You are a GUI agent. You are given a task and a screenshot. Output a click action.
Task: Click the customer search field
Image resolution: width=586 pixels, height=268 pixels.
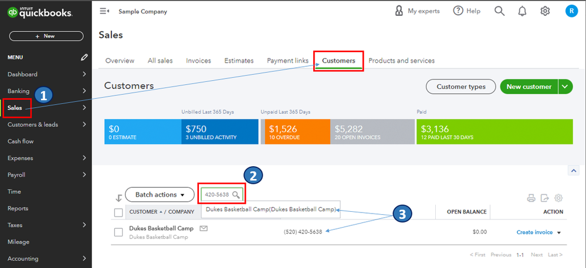coord(216,194)
